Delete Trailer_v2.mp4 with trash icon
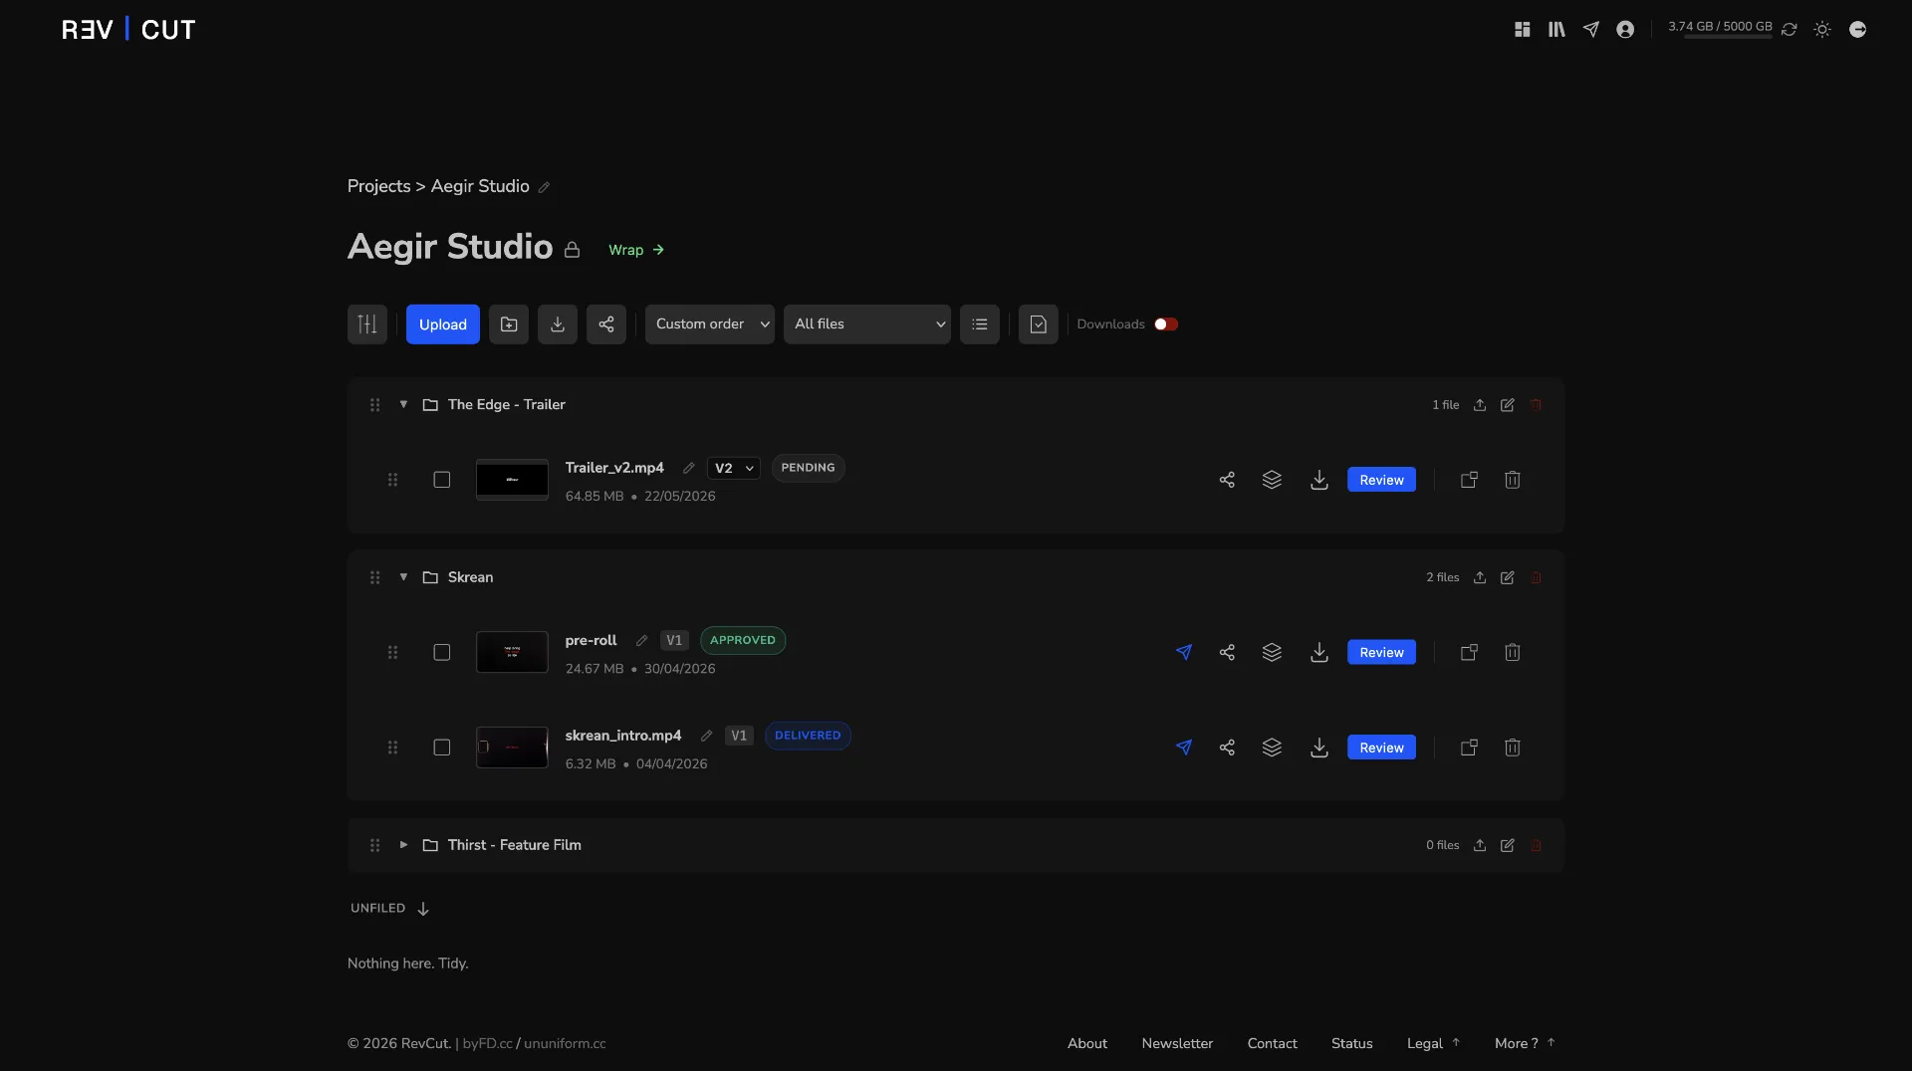Image resolution: width=1912 pixels, height=1071 pixels. tap(1513, 480)
